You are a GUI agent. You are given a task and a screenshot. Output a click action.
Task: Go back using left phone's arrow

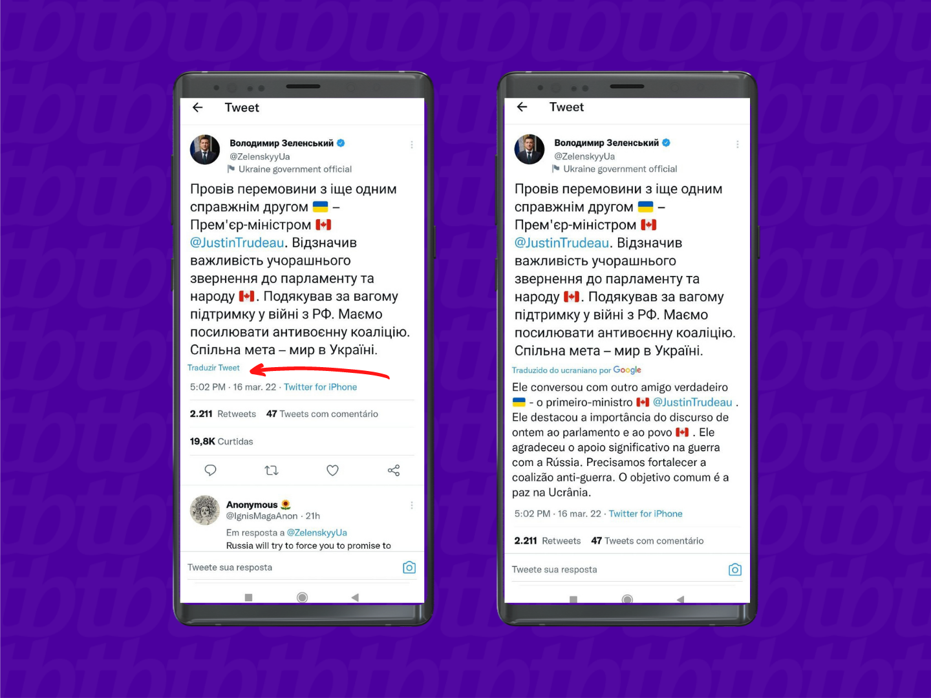[198, 107]
